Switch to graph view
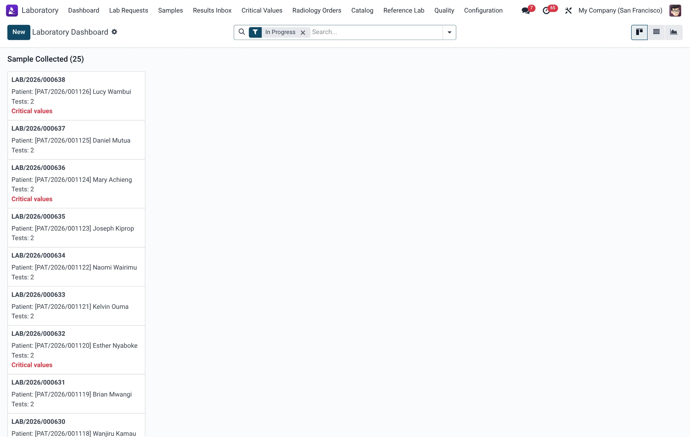Screen dimensions: 690x437 tap(673, 32)
